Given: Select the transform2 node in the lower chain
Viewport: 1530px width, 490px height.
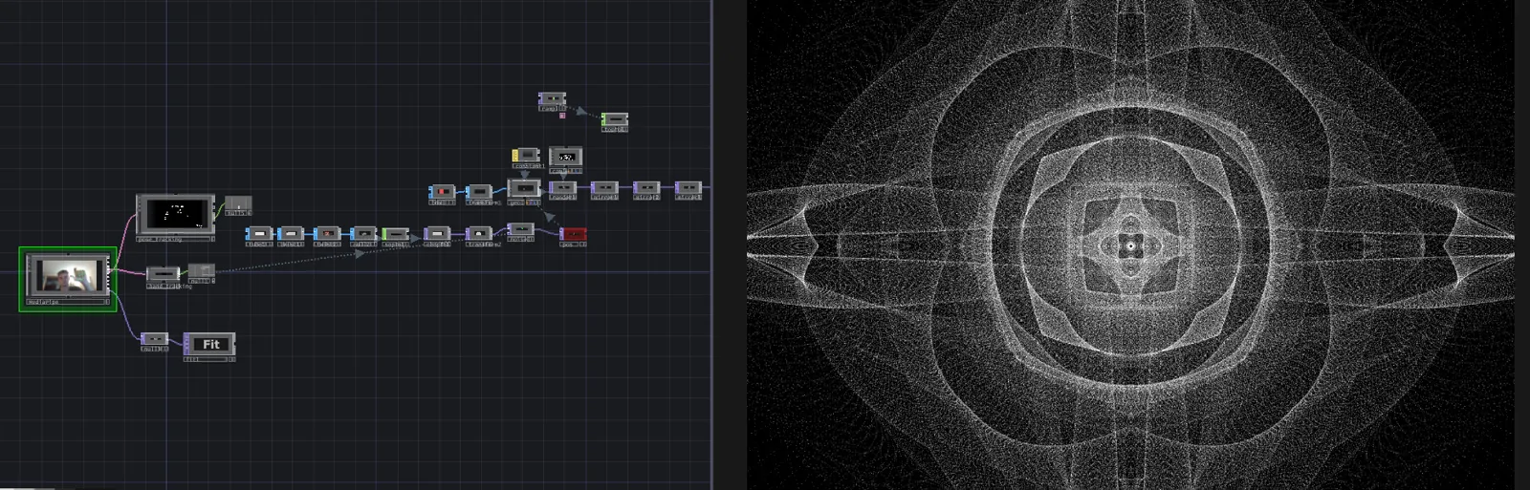Looking at the screenshot, I should [479, 235].
